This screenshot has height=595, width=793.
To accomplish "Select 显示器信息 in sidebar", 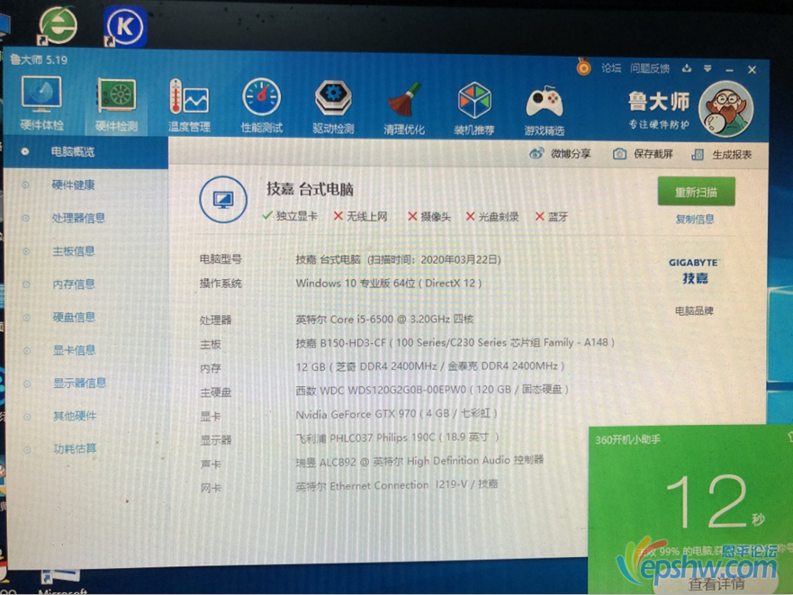I will 80,383.
